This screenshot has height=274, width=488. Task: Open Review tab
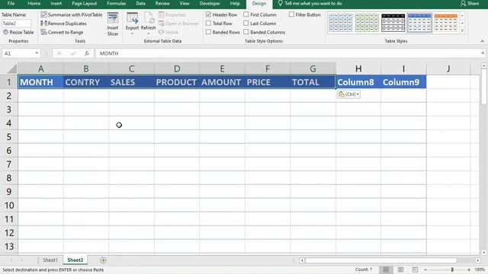coord(162,3)
